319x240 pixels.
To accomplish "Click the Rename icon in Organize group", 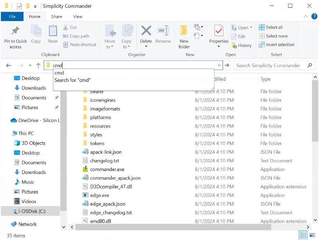I will (163, 31).
